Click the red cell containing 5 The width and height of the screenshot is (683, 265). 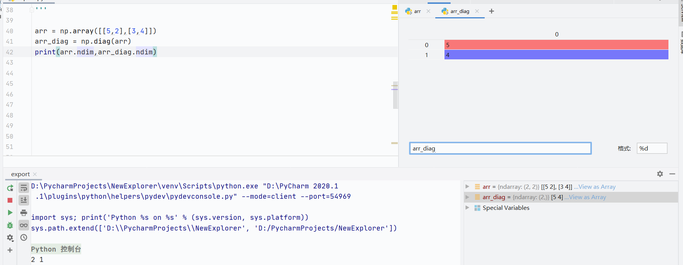[556, 45]
